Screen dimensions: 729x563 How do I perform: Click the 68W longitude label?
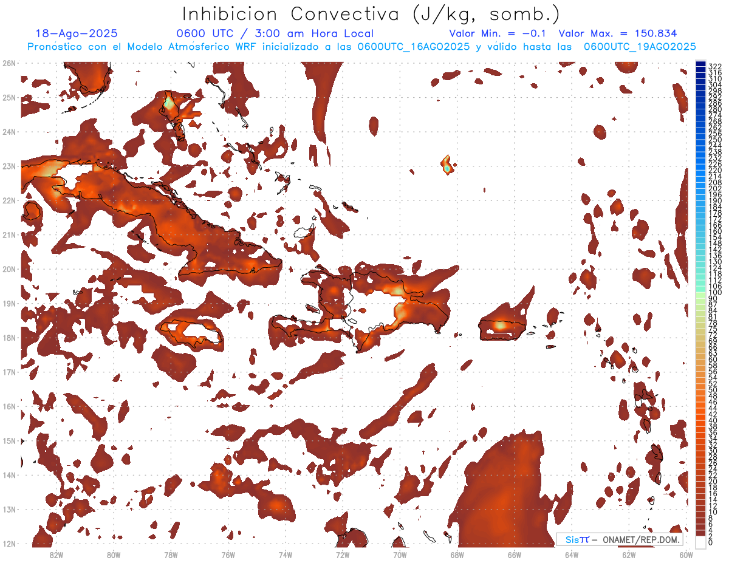pyautogui.click(x=457, y=554)
